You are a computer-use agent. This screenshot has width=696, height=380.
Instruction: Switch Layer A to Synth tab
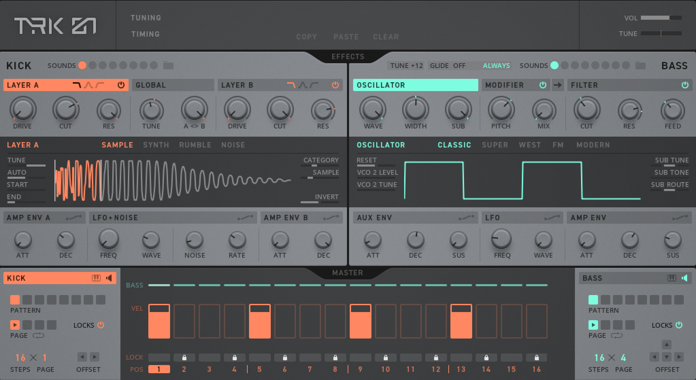pyautogui.click(x=156, y=145)
